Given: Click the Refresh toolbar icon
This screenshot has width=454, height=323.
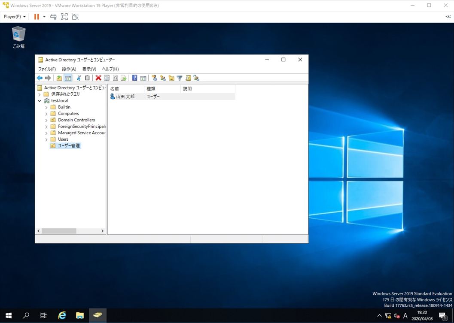Looking at the screenshot, I should pyautogui.click(x=115, y=78).
